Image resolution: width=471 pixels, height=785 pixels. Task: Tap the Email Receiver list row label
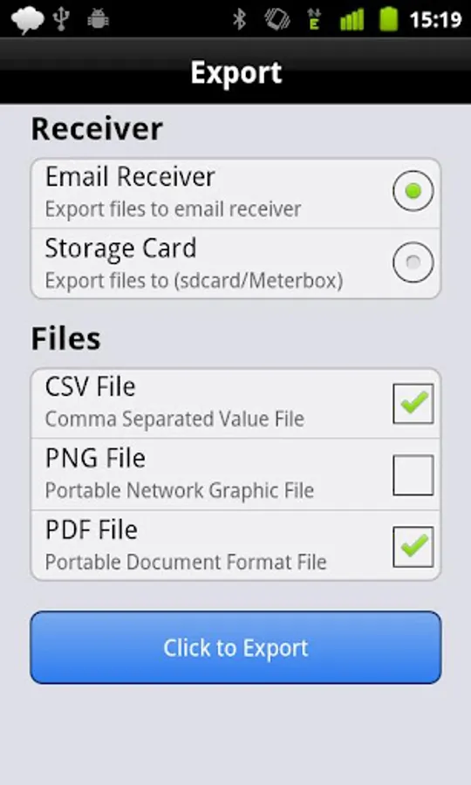[x=130, y=177]
